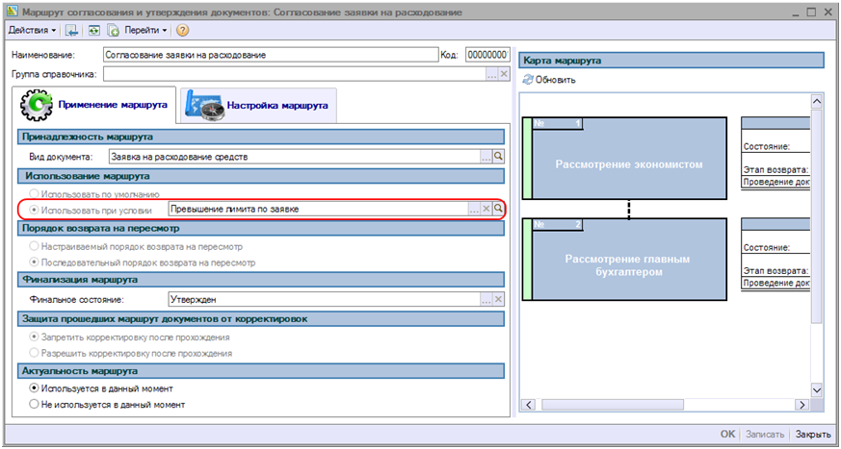
Task: Switch to the Настройка маршрута tab
Action: 260,105
